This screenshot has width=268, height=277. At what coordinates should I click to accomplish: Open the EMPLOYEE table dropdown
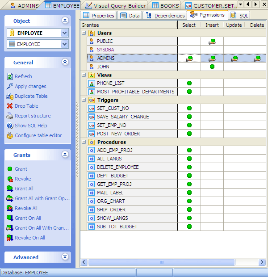[x=64, y=44]
